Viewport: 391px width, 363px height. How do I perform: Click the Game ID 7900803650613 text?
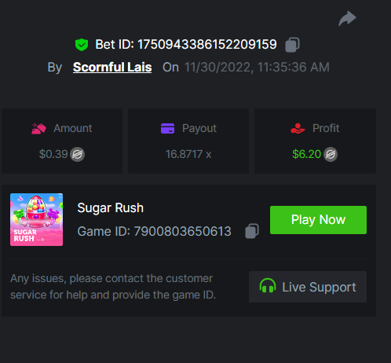click(x=155, y=232)
